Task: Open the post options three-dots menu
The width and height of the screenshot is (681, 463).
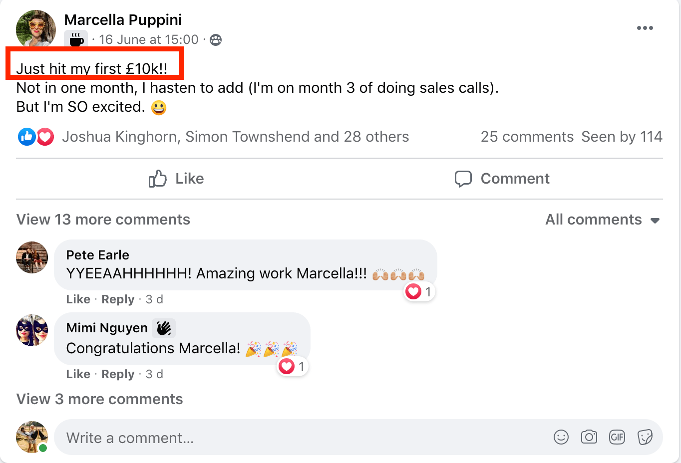Action: 645,28
